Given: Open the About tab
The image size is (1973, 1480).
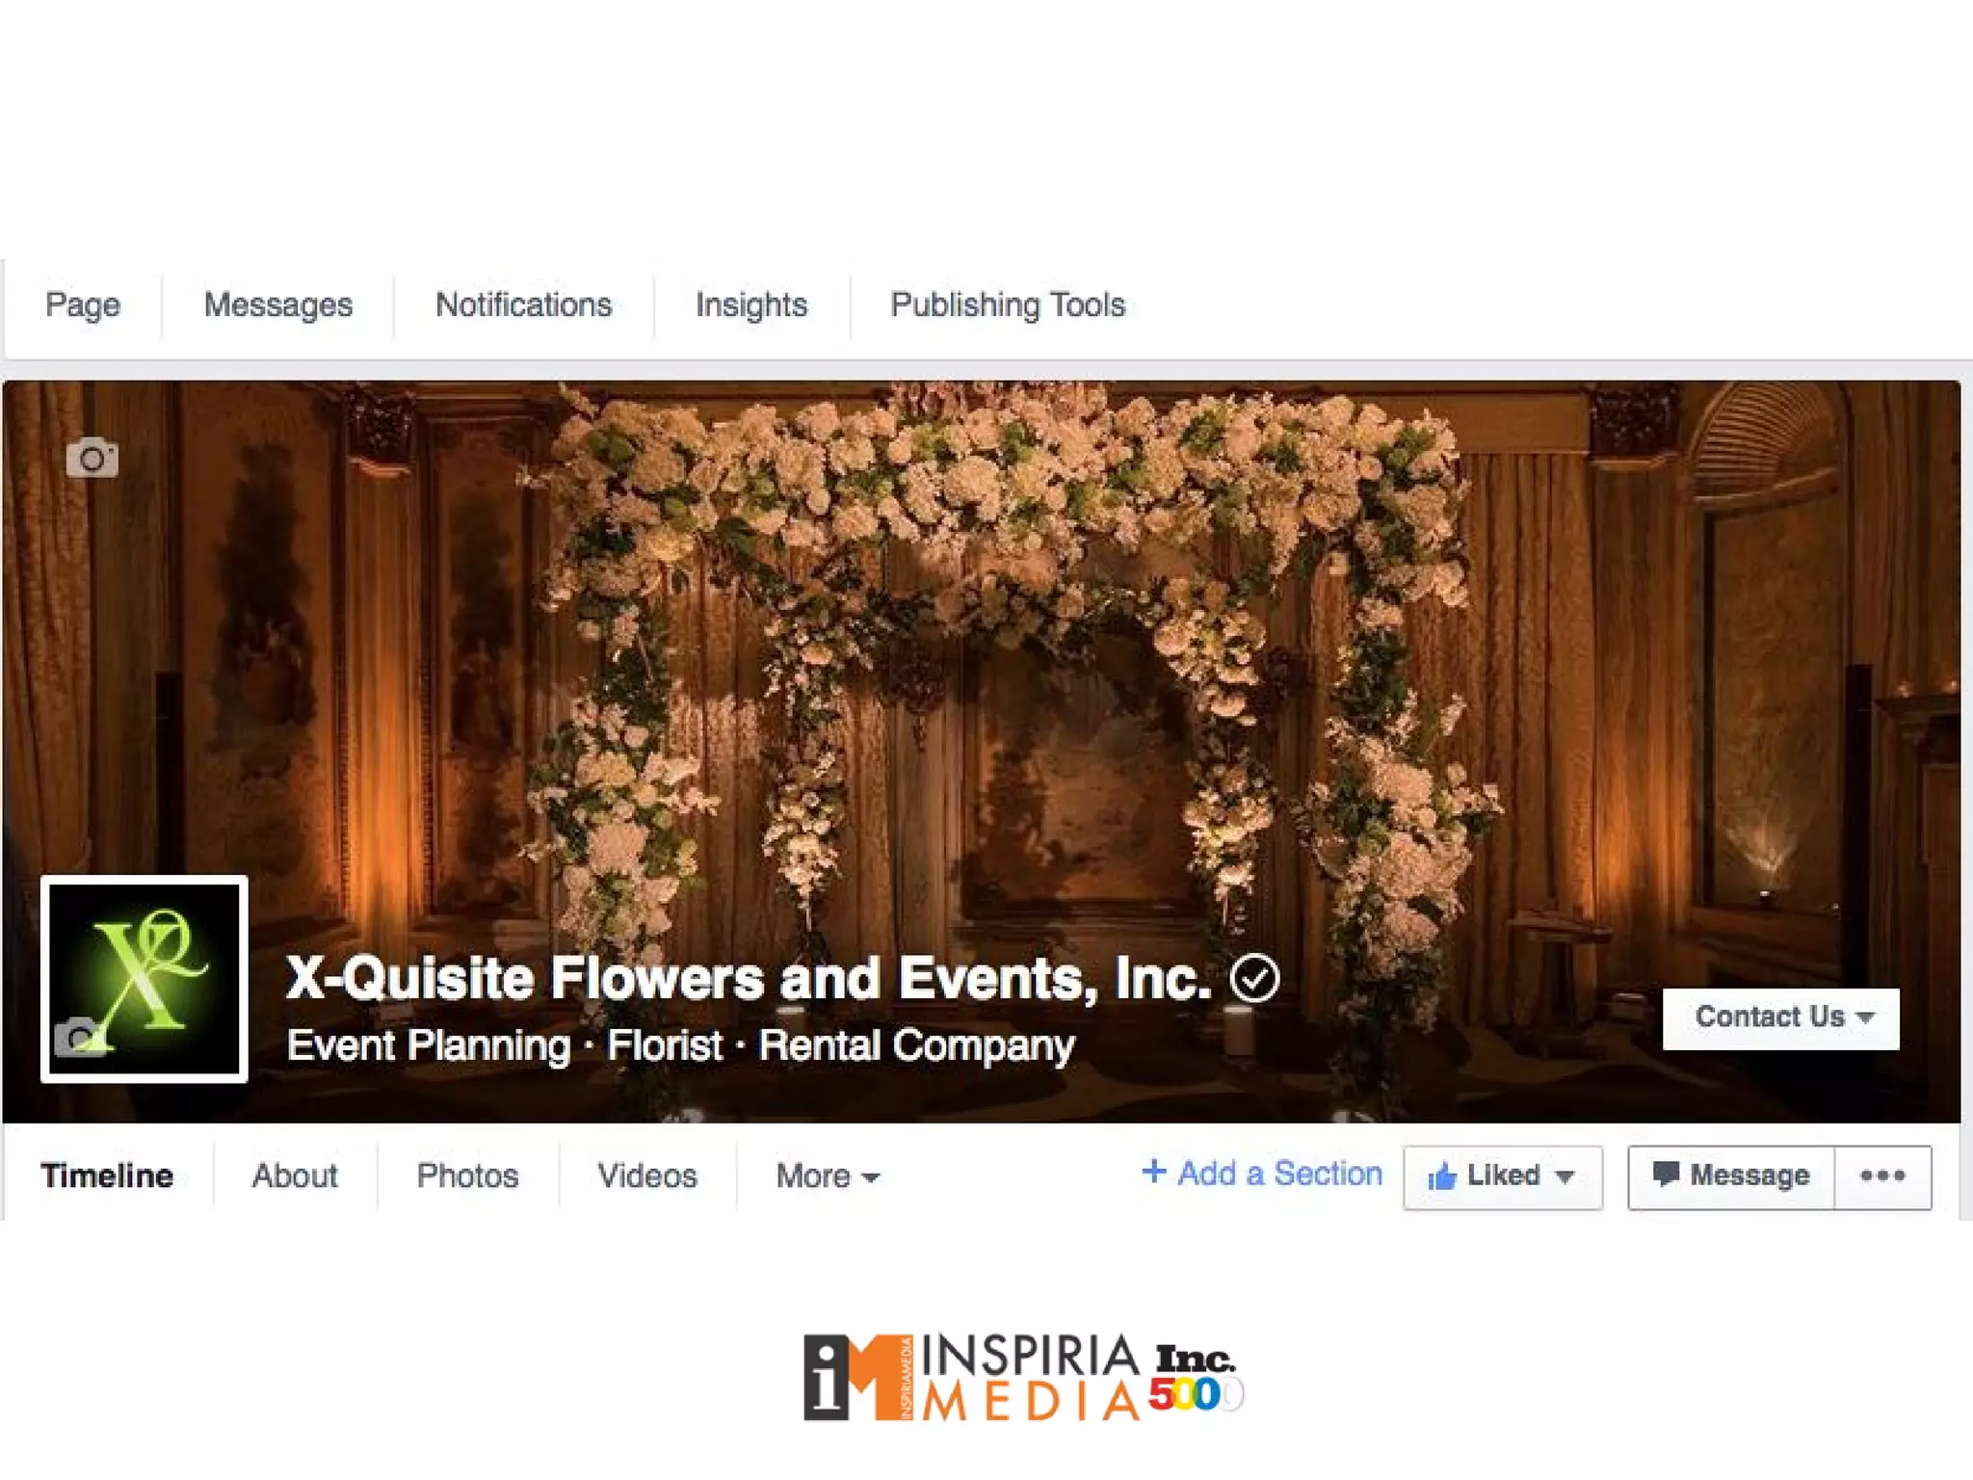Looking at the screenshot, I should coord(295,1176).
